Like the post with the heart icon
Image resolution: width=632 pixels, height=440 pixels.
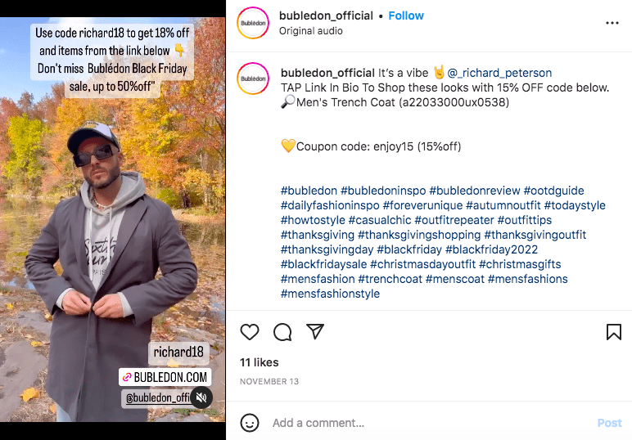point(250,332)
